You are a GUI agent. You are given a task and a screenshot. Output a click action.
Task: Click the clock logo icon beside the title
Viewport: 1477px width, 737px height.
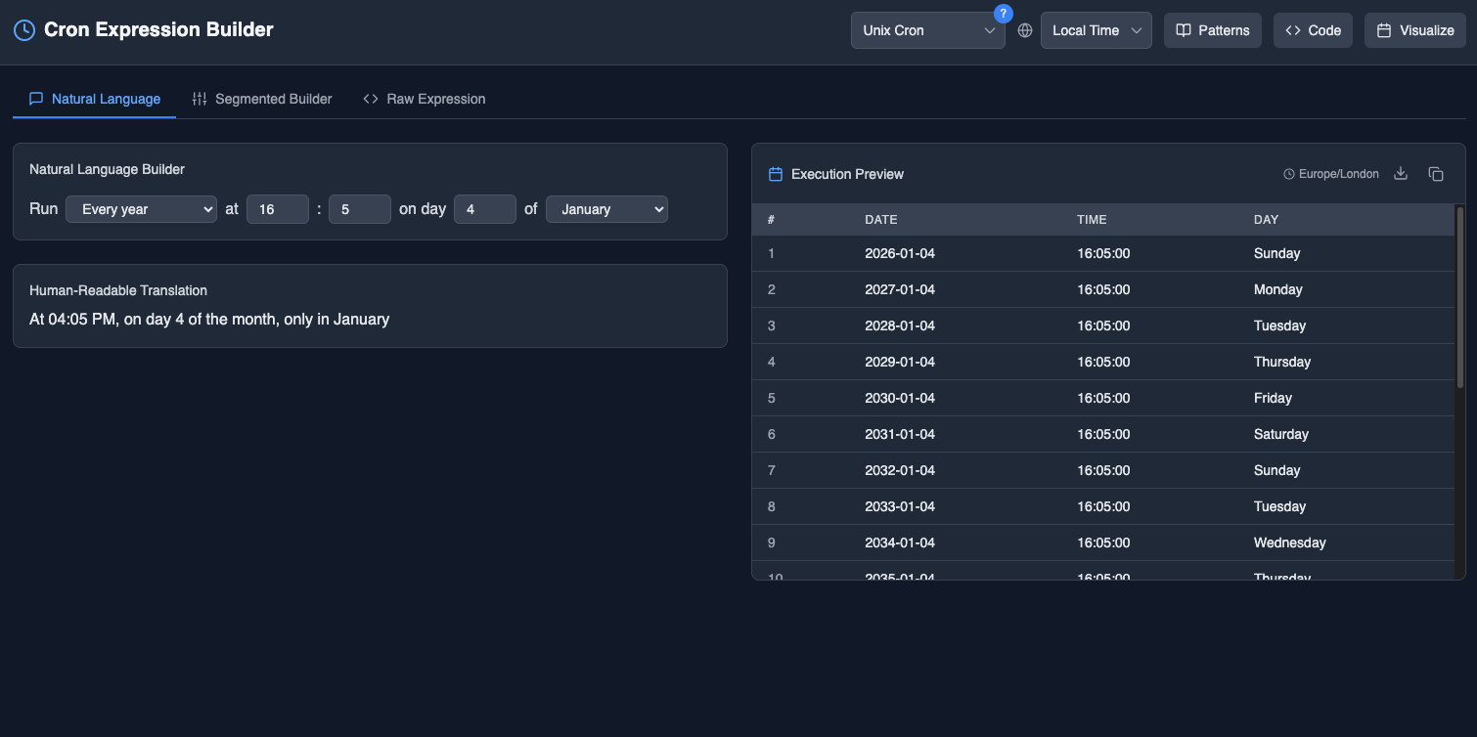coord(24,30)
